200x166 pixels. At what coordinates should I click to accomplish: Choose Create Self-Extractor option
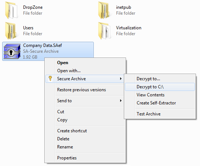pyautogui.click(x=156, y=103)
